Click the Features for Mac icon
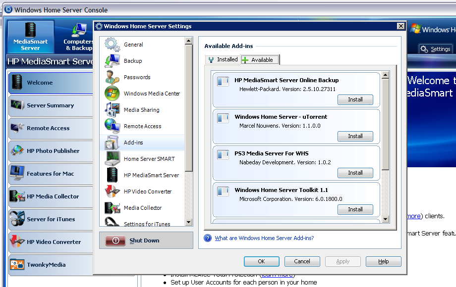Image resolution: width=456 pixels, height=287 pixels. click(x=17, y=174)
